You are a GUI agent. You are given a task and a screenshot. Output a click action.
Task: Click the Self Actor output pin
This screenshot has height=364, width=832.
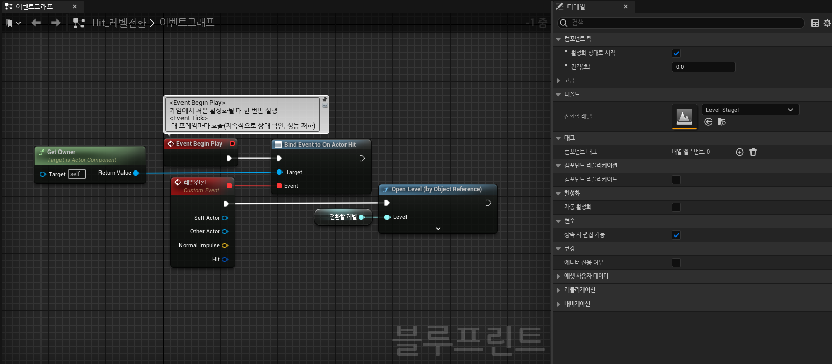coord(225,218)
